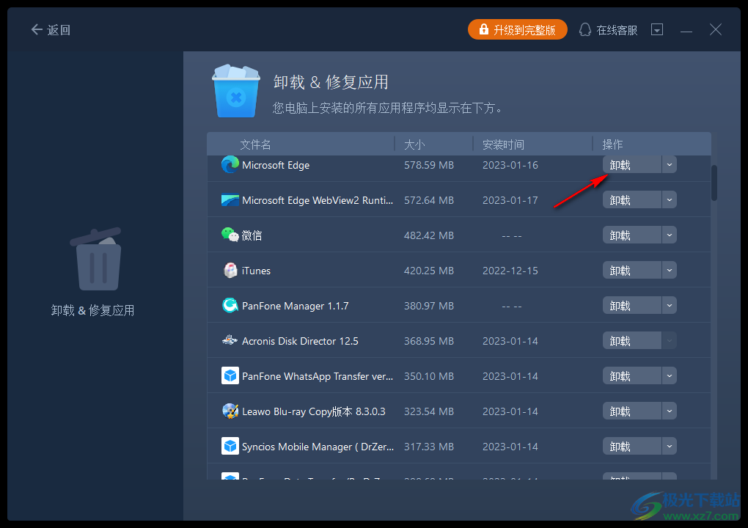Click the lock icon on upgrade button
748x528 pixels.
tap(483, 29)
